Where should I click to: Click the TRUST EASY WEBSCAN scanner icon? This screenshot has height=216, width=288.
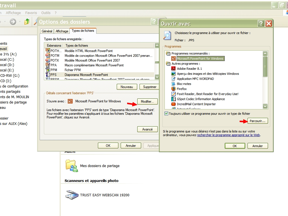click(x=72, y=195)
